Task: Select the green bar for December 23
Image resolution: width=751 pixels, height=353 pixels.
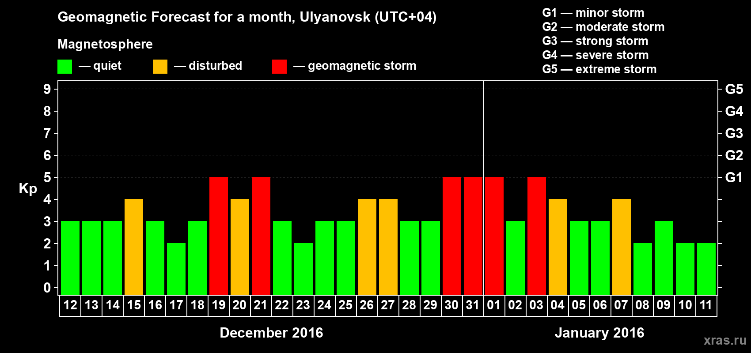Action: pyautogui.click(x=303, y=269)
